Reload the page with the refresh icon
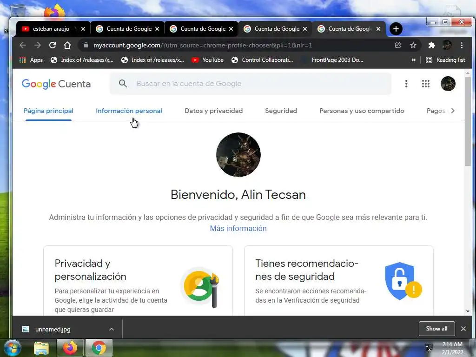This screenshot has height=357, width=476. point(53,45)
